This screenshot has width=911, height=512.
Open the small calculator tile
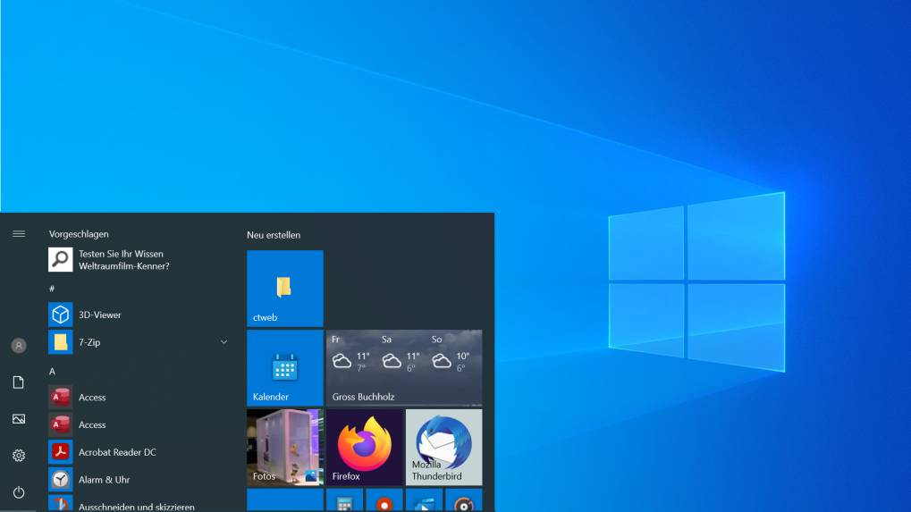tap(344, 500)
